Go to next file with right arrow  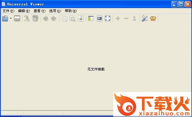click(x=54, y=18)
